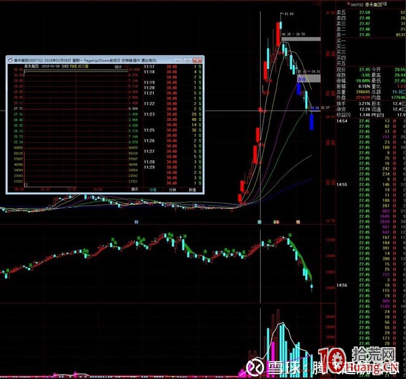This screenshot has height=379, width=406.
Task: Click the 11500 axis label on indicator chart
Action: pyautogui.click(x=330, y=240)
